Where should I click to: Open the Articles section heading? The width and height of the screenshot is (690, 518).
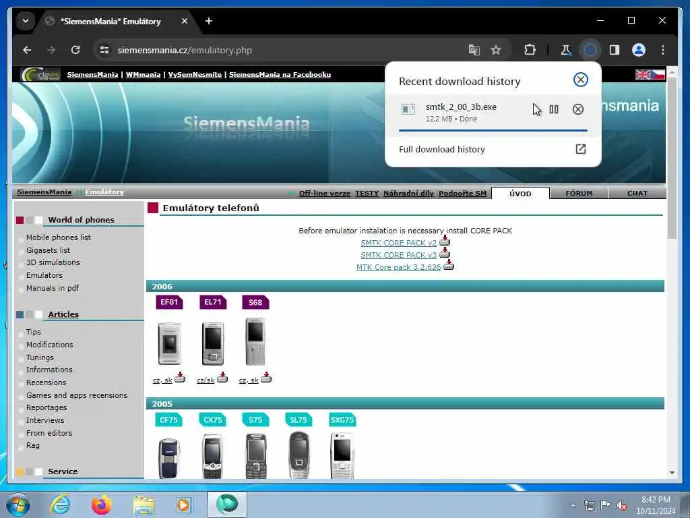(x=63, y=314)
